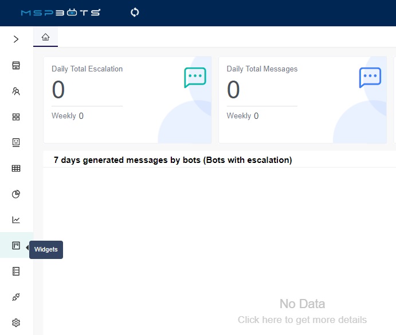Open the plug integrations icon in sidebar
This screenshot has height=335, width=396.
pyautogui.click(x=16, y=297)
